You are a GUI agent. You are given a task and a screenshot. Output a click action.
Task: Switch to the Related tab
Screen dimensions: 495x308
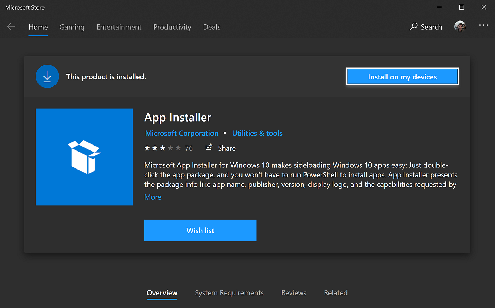pos(335,293)
